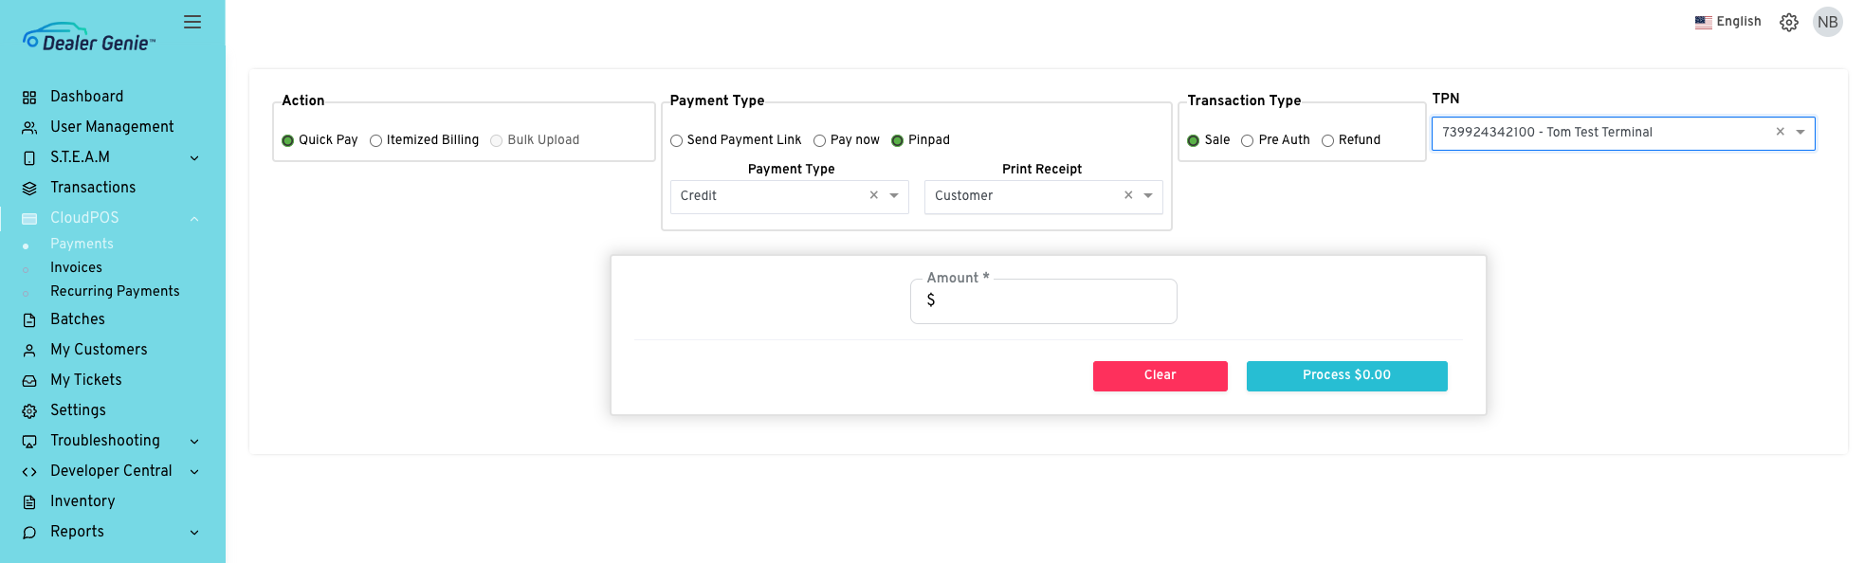Click the User Management people icon
The width and height of the screenshot is (1864, 563).
[29, 127]
